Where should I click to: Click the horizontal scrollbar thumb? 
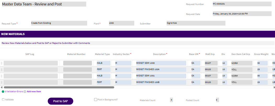(x=59, y=87)
